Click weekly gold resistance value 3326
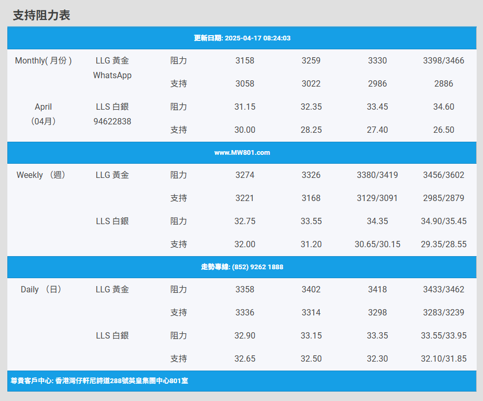Image resolution: width=483 pixels, height=401 pixels. [x=311, y=175]
